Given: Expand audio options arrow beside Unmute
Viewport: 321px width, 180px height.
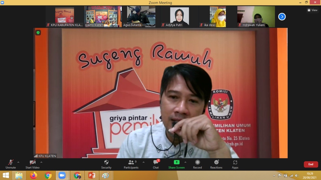Looking at the screenshot, I should click(18, 162).
